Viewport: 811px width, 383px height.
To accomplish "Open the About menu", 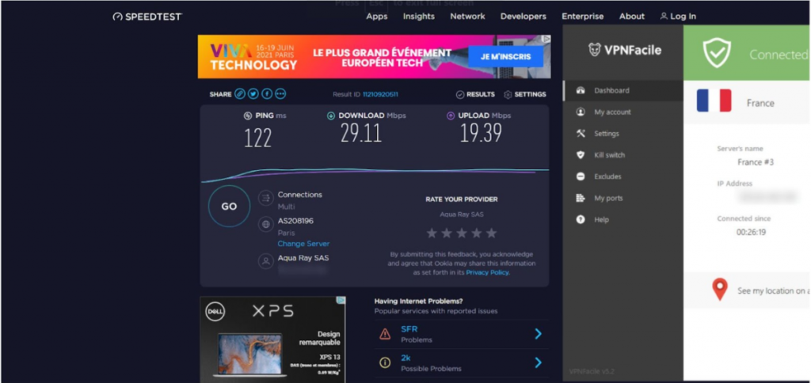I will [632, 17].
